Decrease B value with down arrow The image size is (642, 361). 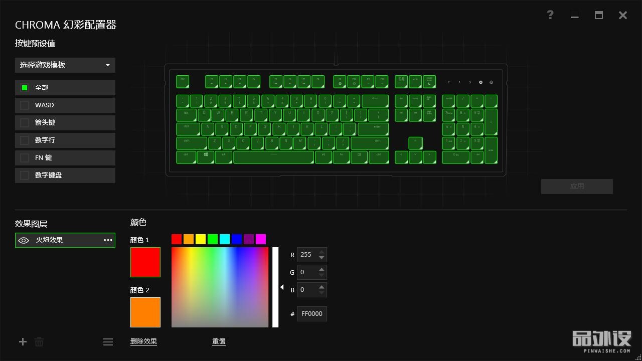[322, 293]
